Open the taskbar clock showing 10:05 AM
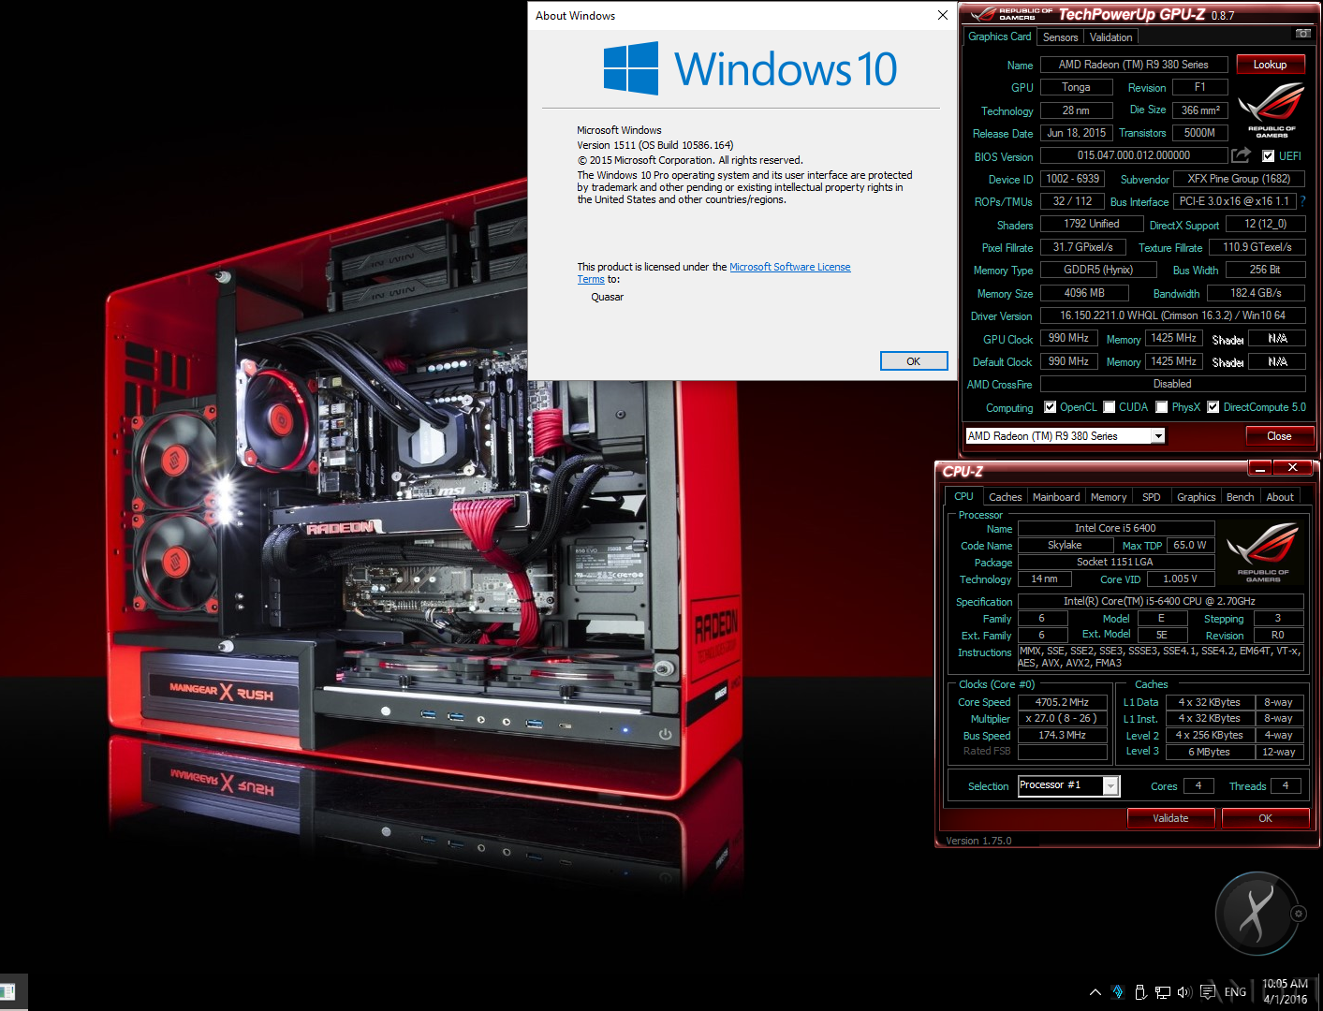 click(x=1285, y=991)
